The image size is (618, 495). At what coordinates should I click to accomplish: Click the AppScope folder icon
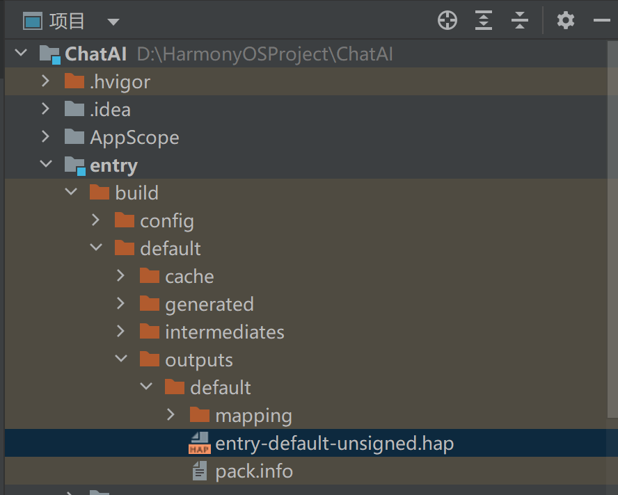74,137
